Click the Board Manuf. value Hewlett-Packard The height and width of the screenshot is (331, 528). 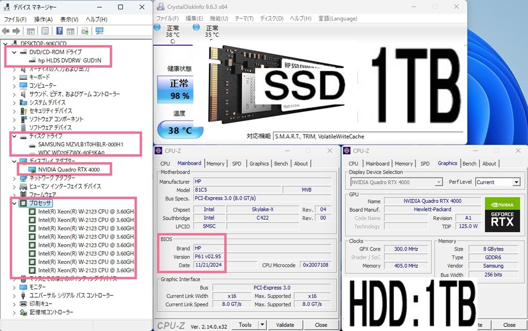[x=433, y=209]
